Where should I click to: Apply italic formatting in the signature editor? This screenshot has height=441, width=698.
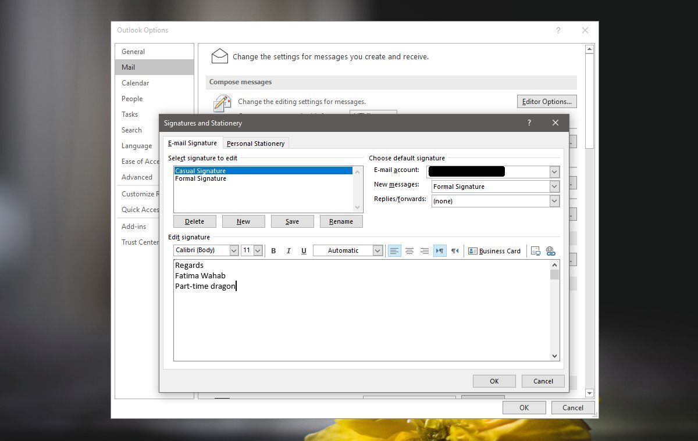tap(288, 250)
